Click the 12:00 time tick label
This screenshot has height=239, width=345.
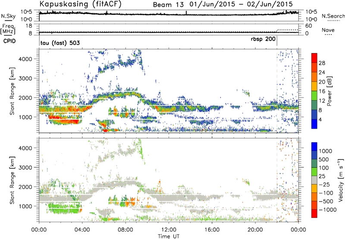pos(169,230)
